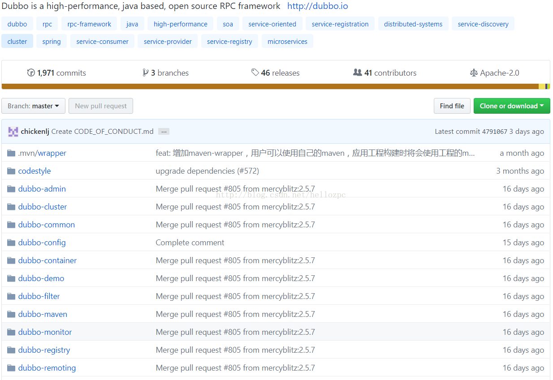Select the distributed-systems topic tag
The image size is (553, 380).
pos(413,24)
